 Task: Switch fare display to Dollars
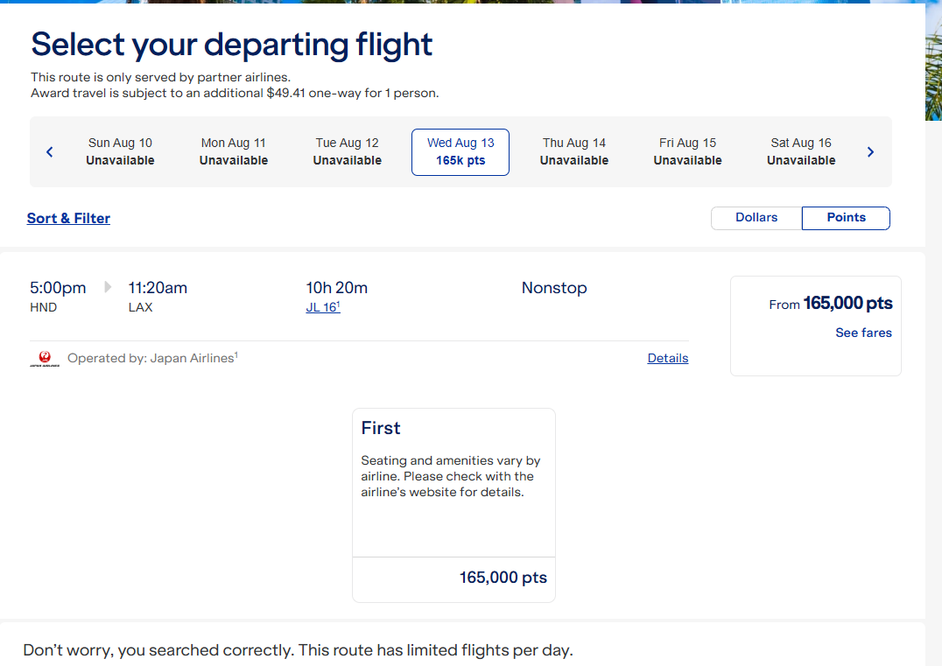point(756,218)
